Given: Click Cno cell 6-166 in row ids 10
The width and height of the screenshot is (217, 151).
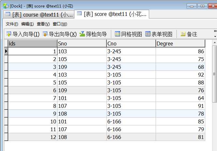Looking at the screenshot, I should click(131, 121).
